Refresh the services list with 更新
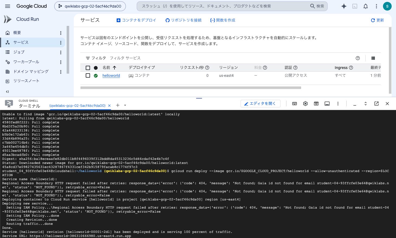The image size is (396, 238). 377,20
